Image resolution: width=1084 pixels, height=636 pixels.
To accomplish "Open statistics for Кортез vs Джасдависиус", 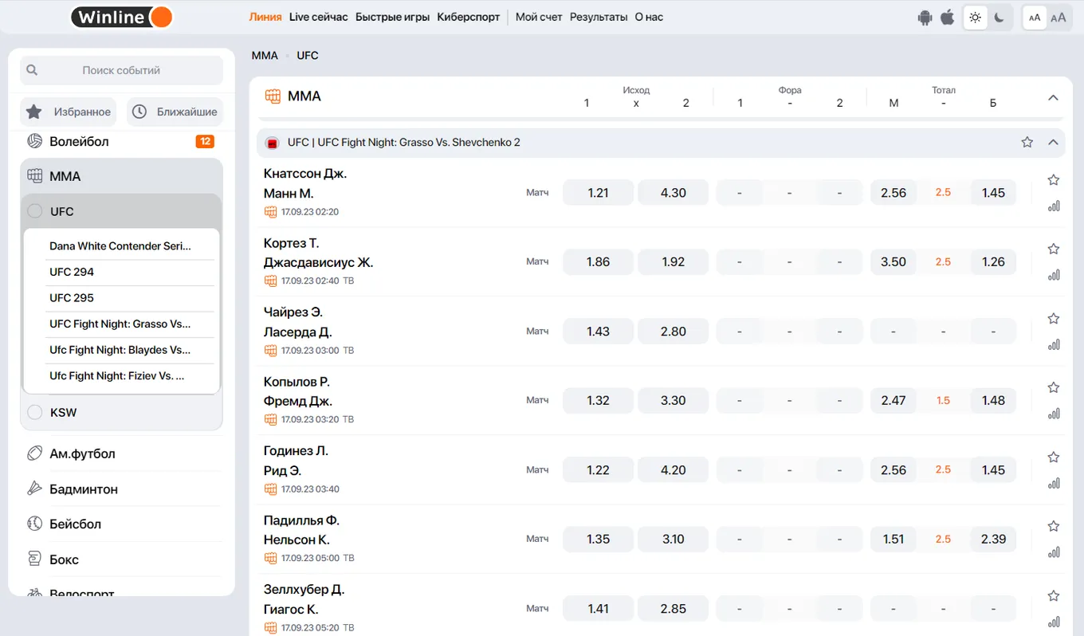I will pos(1054,275).
